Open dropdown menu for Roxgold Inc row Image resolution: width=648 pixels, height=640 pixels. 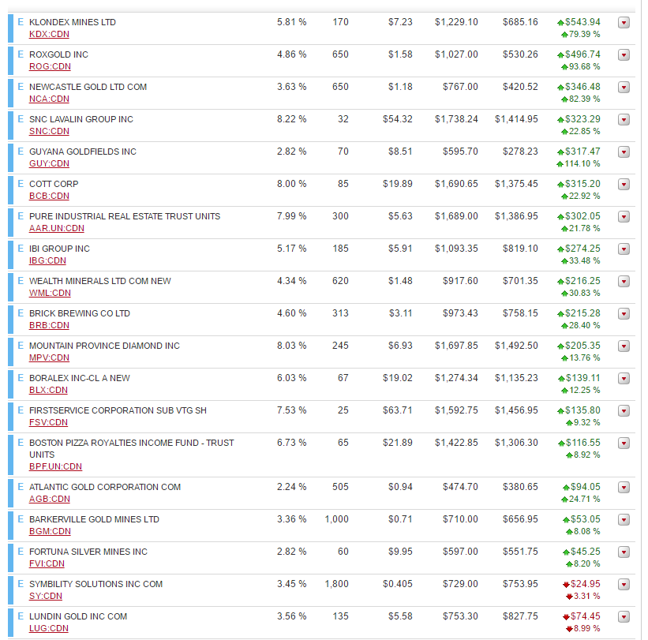(x=624, y=54)
